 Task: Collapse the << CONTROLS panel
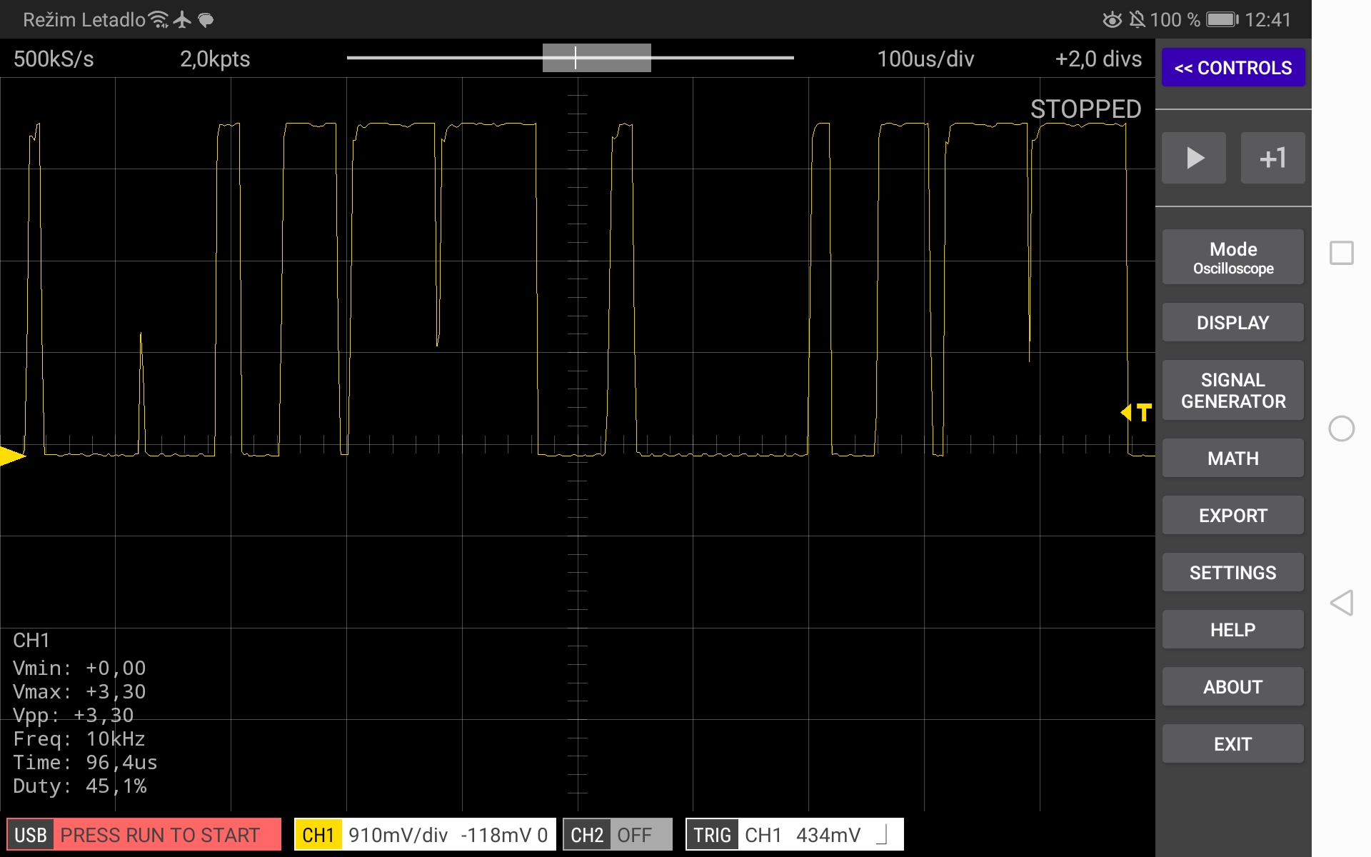1232,68
